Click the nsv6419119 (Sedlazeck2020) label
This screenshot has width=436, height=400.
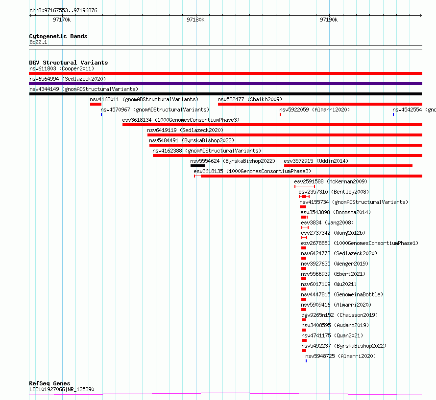coord(185,130)
